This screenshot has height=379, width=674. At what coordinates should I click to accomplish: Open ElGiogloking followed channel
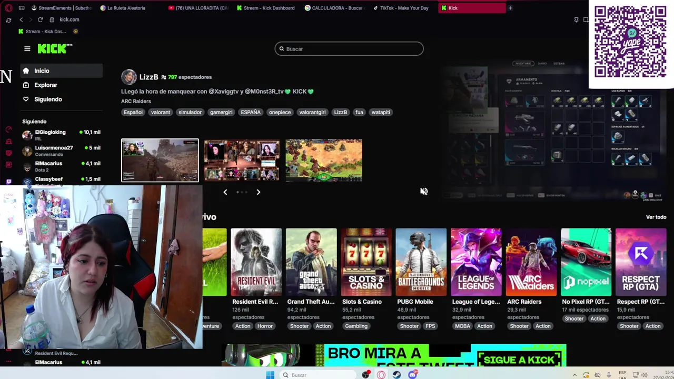(x=62, y=135)
